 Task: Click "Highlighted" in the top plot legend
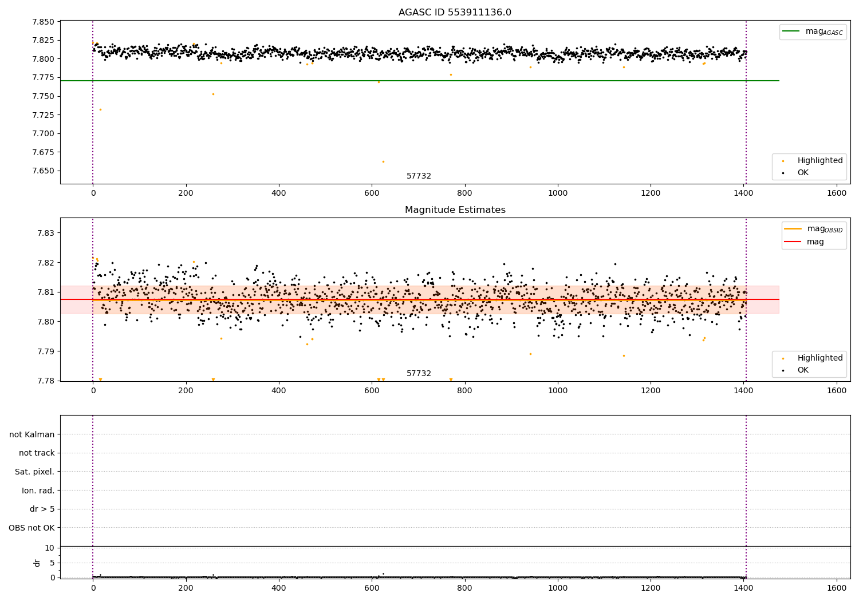[820, 161]
